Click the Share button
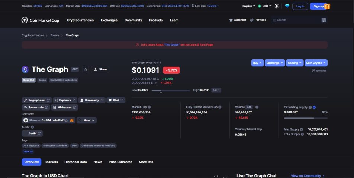Image resolution: width=354 pixels, height=178 pixels. tap(100, 69)
